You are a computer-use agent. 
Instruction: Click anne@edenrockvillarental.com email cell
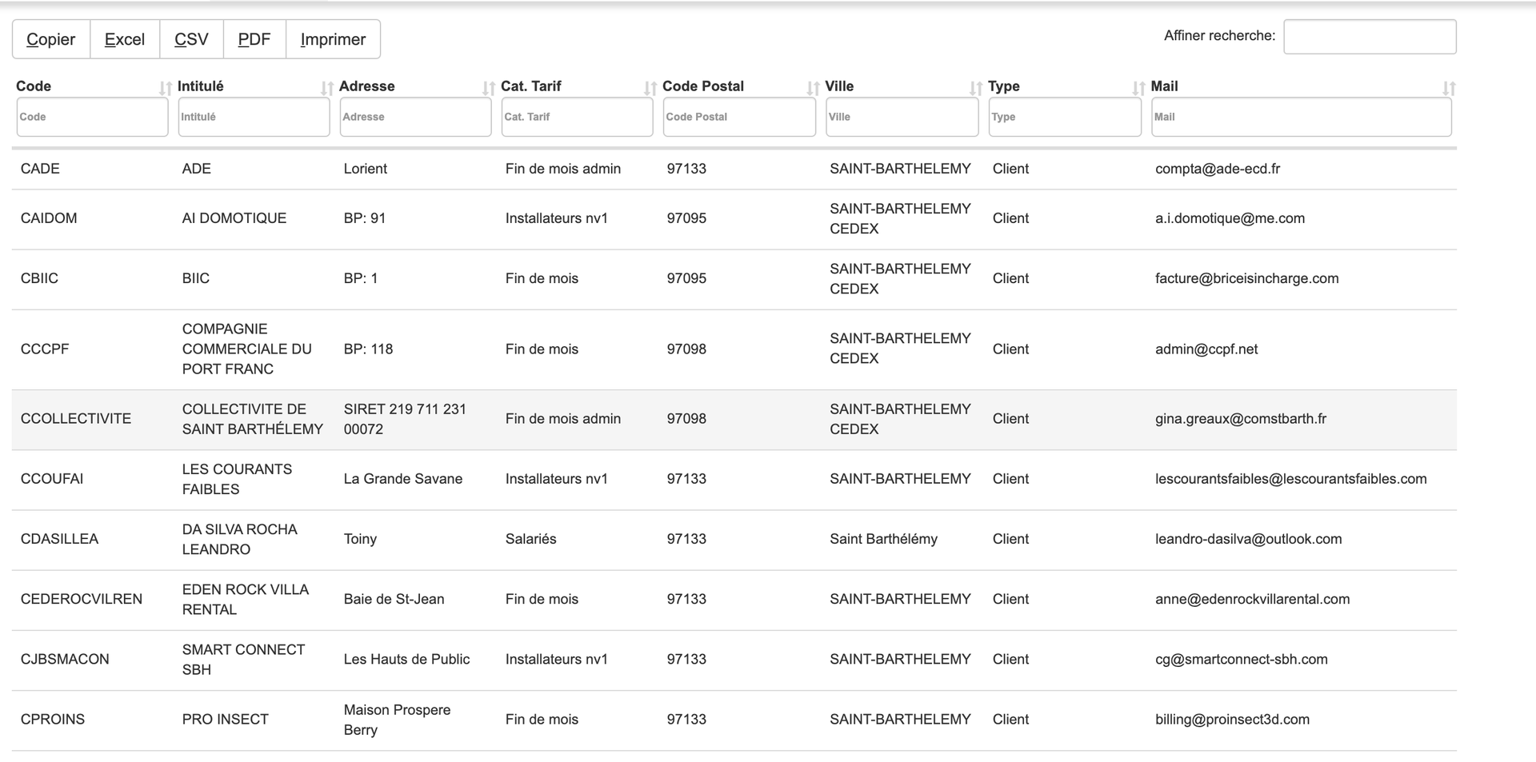coord(1253,599)
